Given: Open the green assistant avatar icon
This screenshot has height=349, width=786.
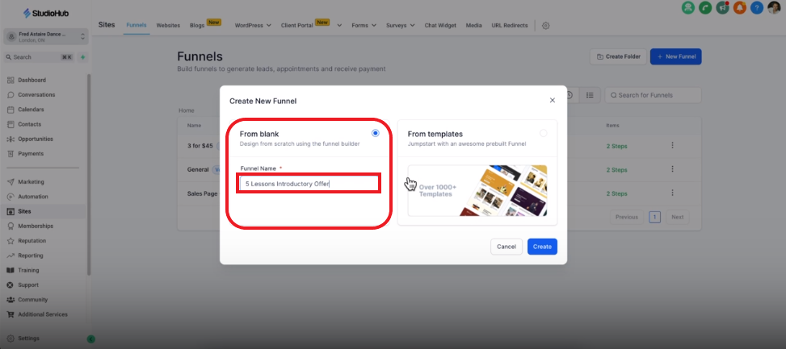Looking at the screenshot, I should click(x=688, y=7).
